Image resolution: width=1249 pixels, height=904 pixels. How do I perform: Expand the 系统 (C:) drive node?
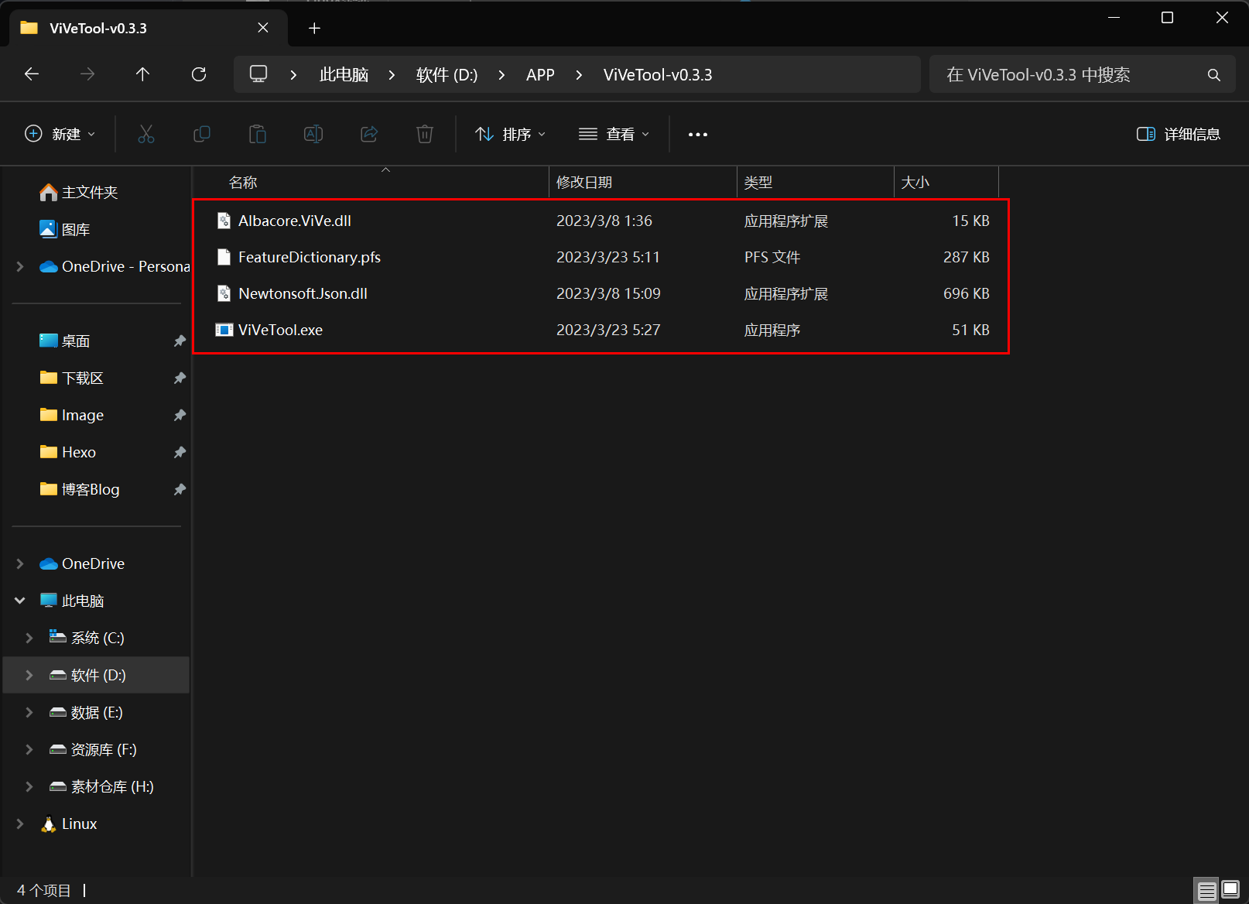pyautogui.click(x=29, y=638)
